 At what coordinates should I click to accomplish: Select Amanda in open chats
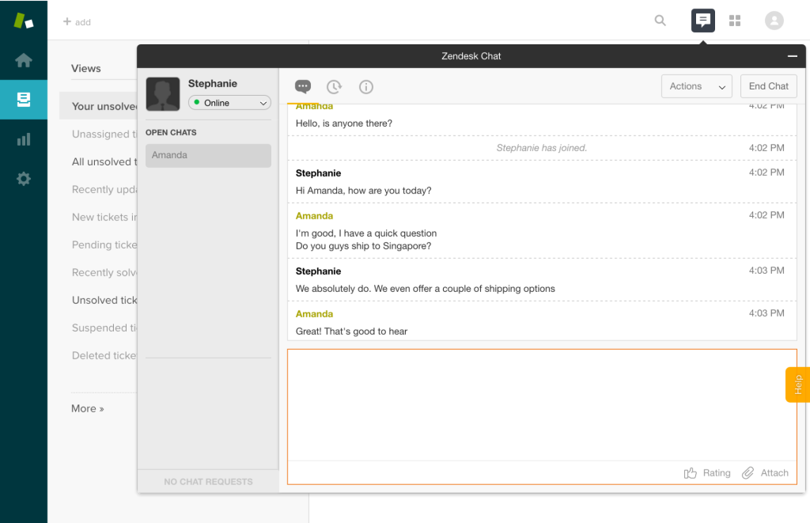208,155
